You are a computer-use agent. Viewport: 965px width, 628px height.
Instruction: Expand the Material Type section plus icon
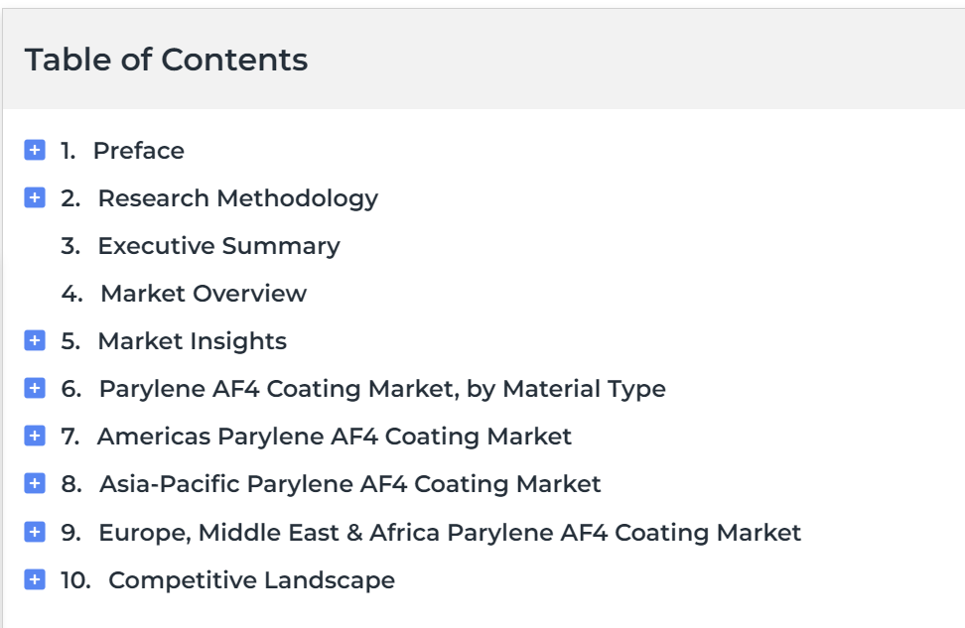pos(35,389)
